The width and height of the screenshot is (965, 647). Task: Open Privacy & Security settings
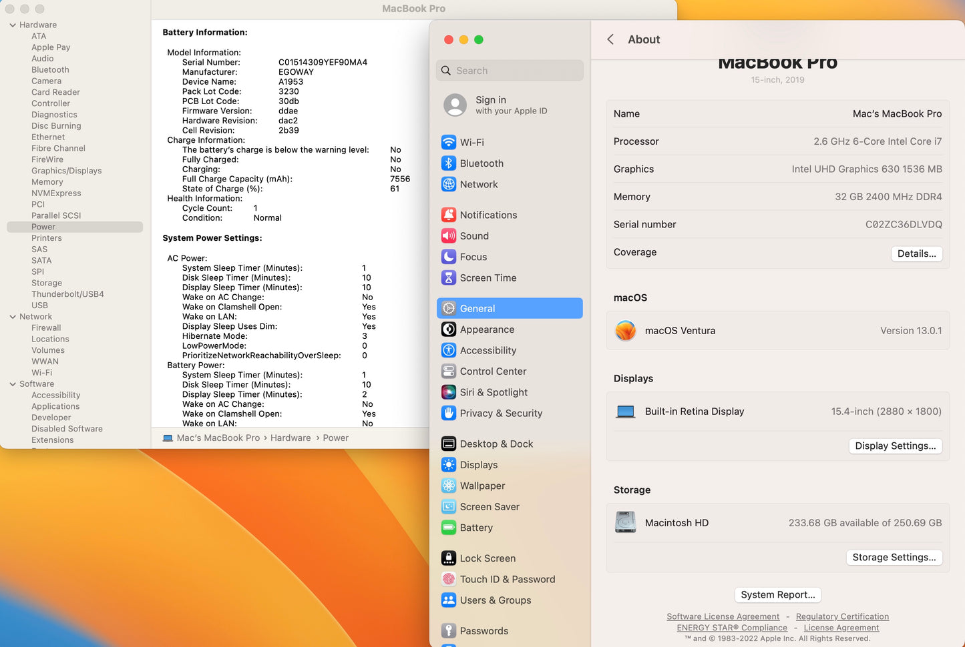[501, 414]
